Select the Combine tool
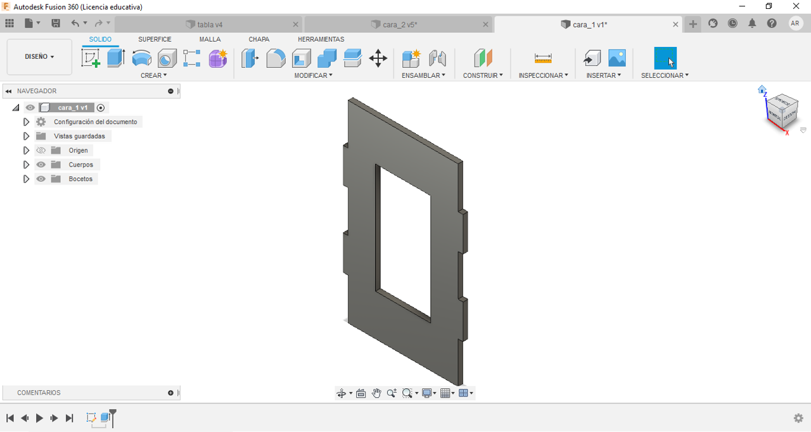811x432 pixels. [327, 58]
